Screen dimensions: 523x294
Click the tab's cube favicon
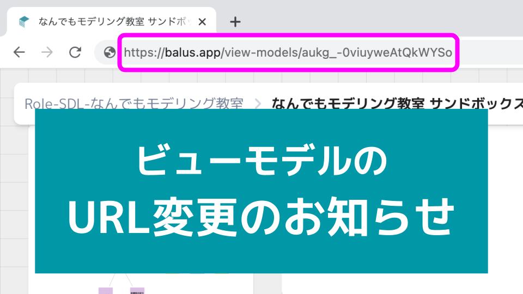coord(24,22)
